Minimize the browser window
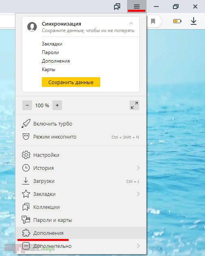This screenshot has height=256, width=205. pos(156,7)
